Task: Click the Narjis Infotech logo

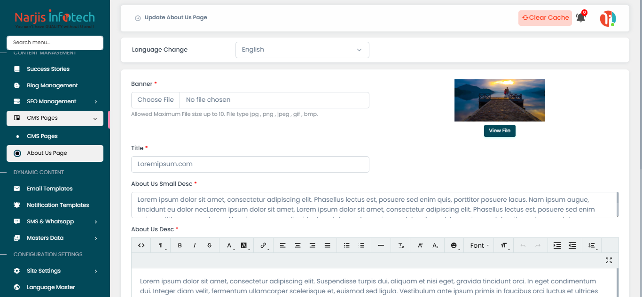Action: pos(55,19)
